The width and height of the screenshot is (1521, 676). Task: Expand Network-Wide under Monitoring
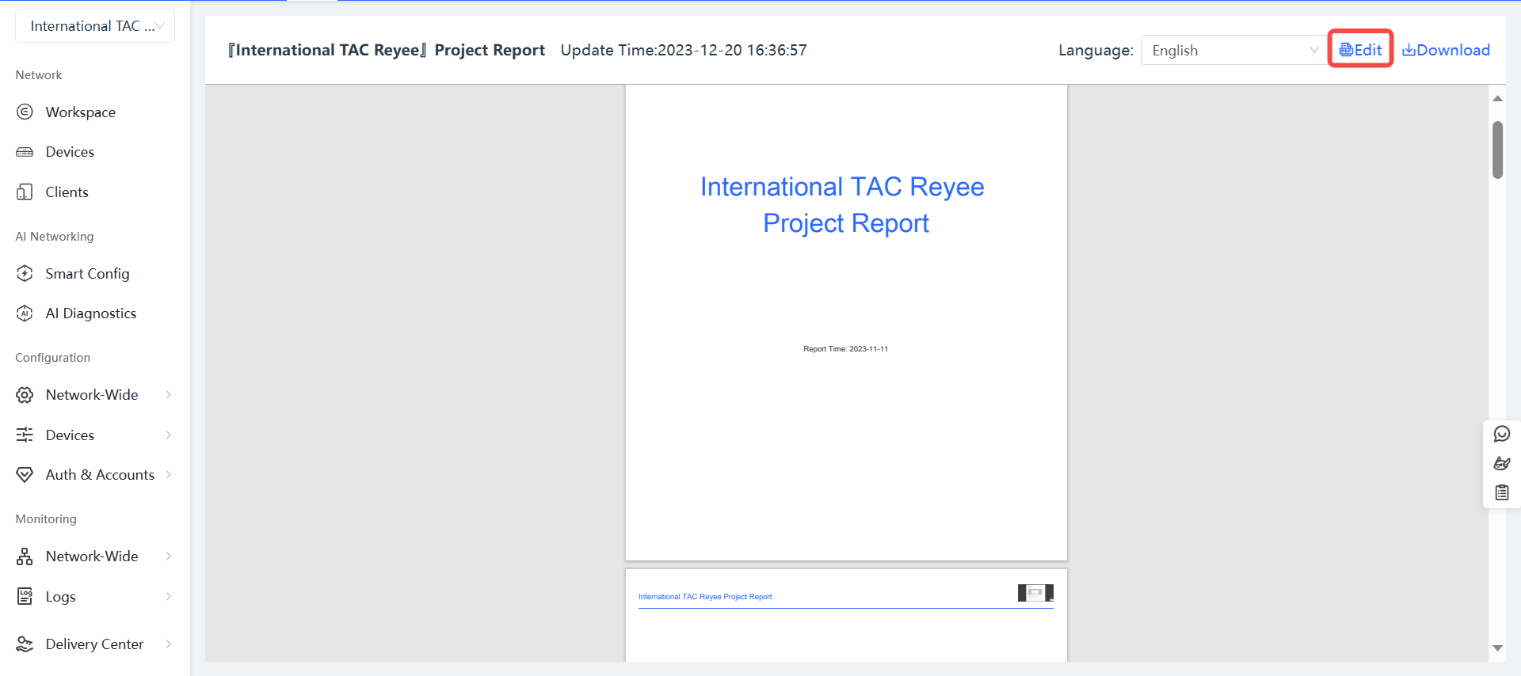point(169,556)
